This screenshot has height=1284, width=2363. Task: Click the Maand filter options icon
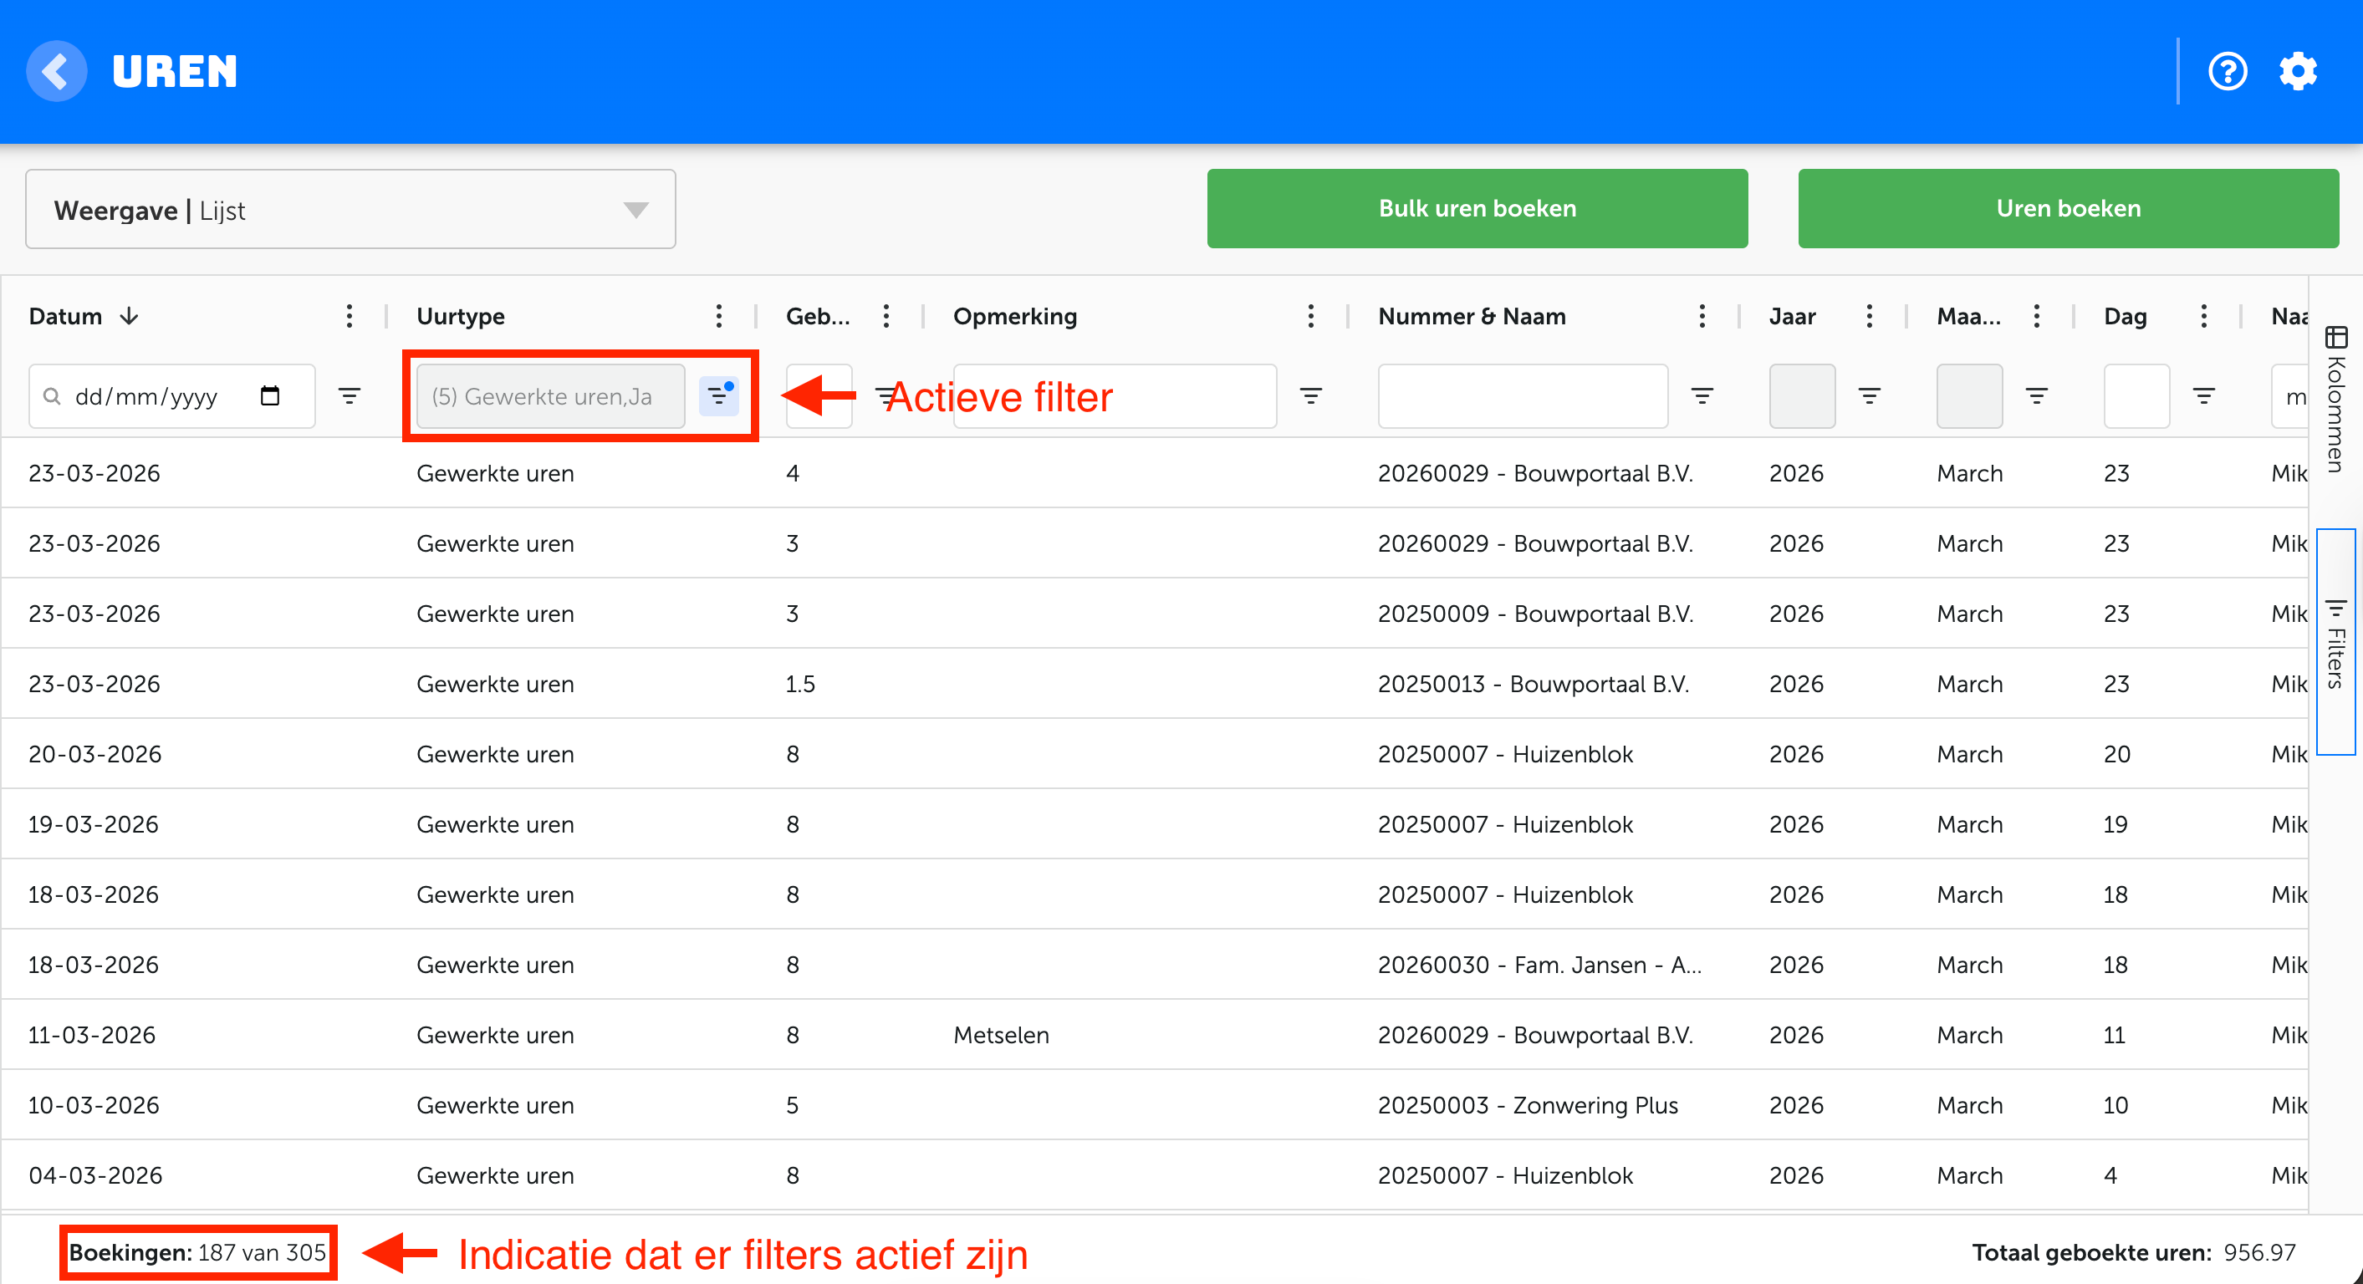click(2036, 395)
